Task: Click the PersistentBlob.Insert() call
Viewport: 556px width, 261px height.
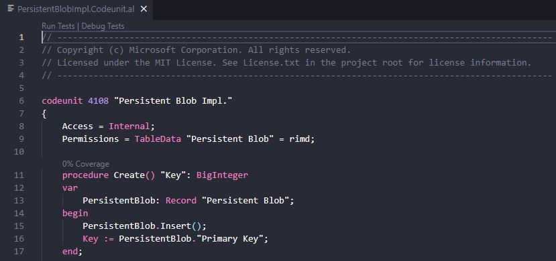Action: coord(144,226)
